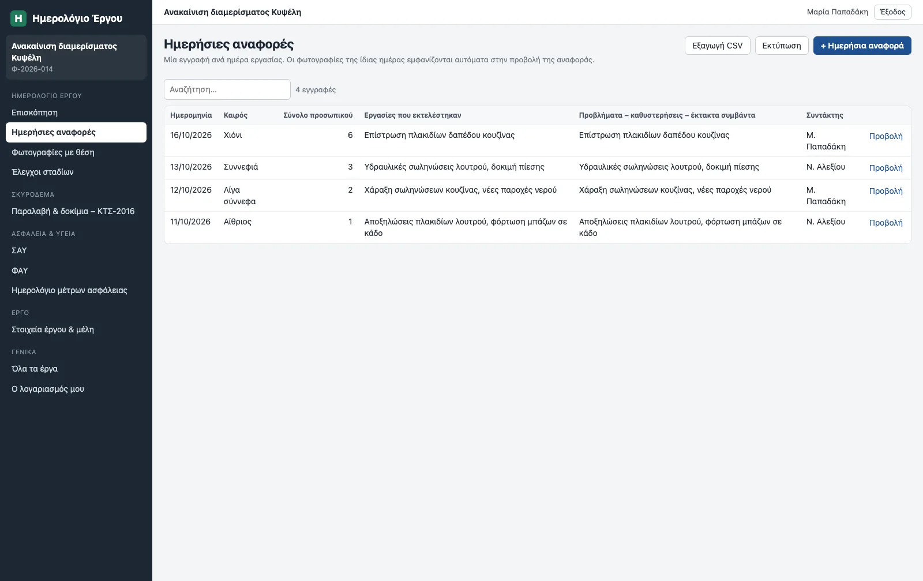
Task: Open Όλα τα έργα
Action: (76, 369)
